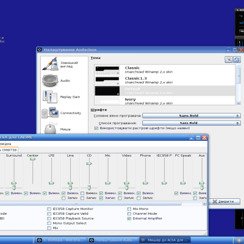Click the Center volume slider handle
The image size is (244, 244).
pos(33,159)
